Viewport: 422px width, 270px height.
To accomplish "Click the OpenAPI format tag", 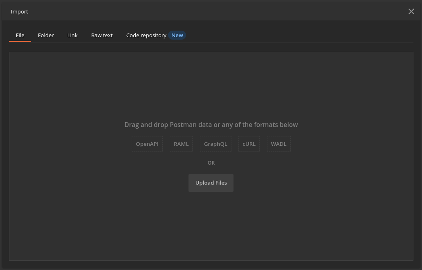I will [147, 144].
